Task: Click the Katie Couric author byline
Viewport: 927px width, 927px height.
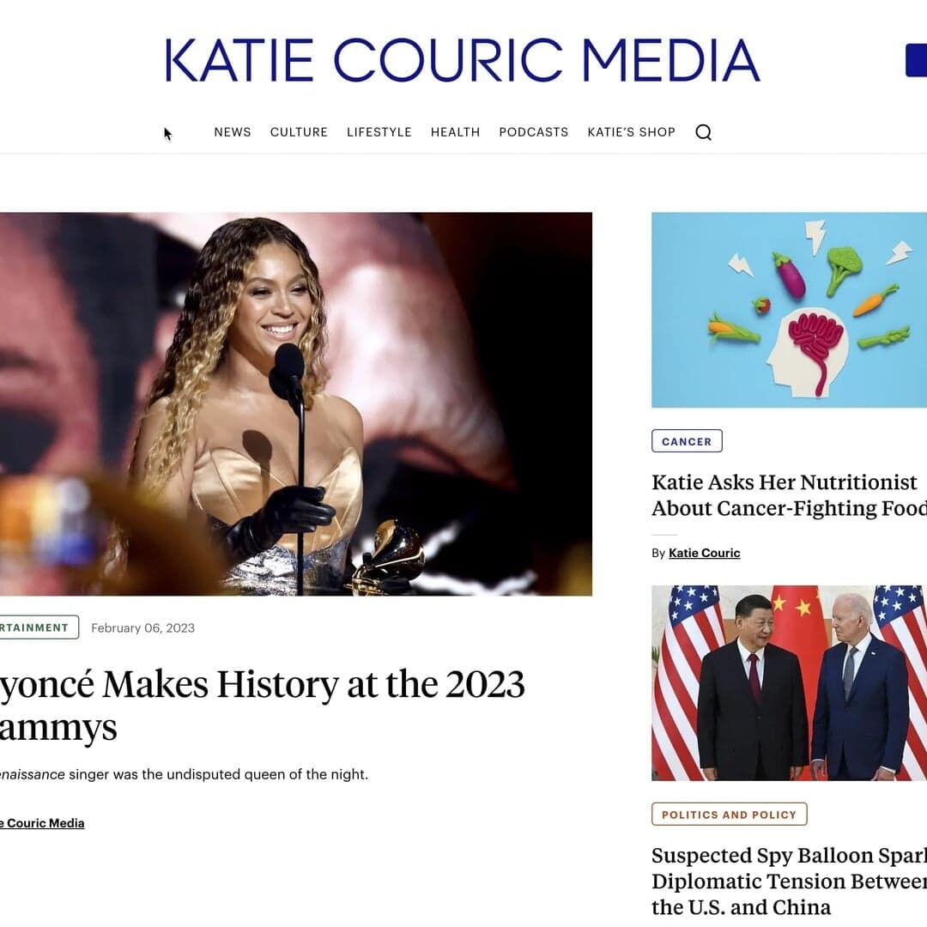Action: [704, 553]
